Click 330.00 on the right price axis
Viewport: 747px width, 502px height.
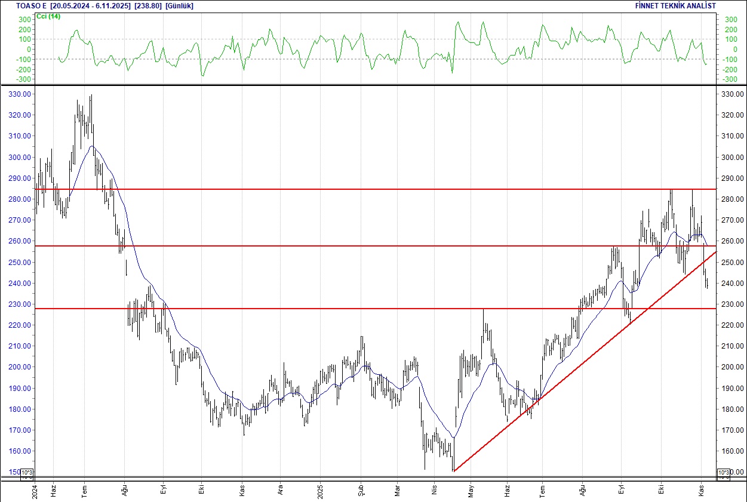tap(731, 94)
